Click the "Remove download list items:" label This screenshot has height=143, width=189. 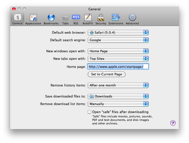(x=63, y=104)
